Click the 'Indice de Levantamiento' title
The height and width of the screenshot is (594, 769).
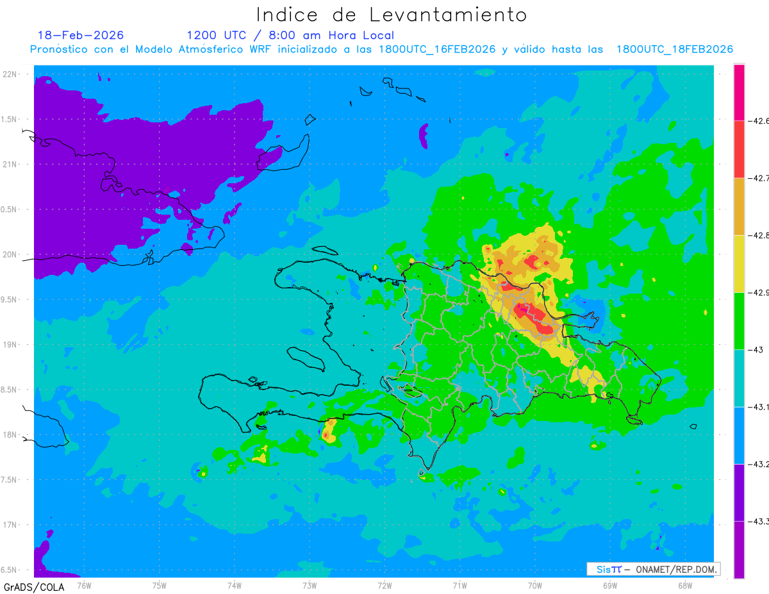pyautogui.click(x=392, y=15)
